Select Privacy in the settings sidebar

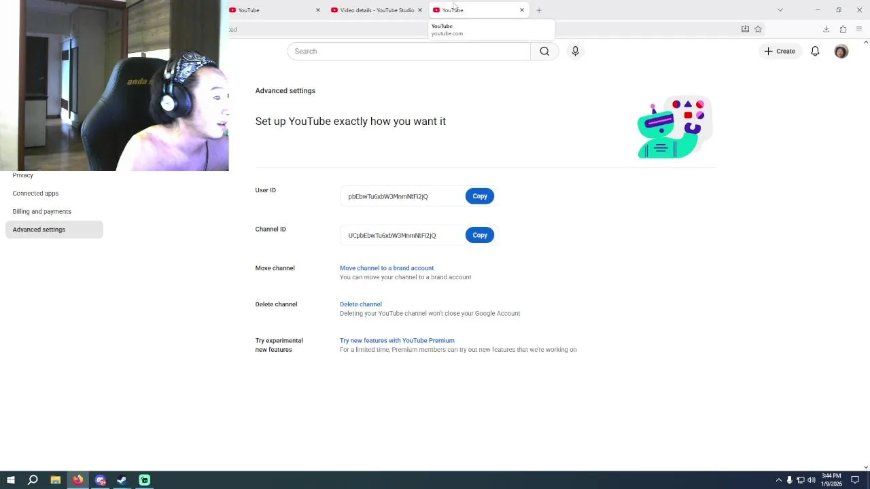(22, 175)
